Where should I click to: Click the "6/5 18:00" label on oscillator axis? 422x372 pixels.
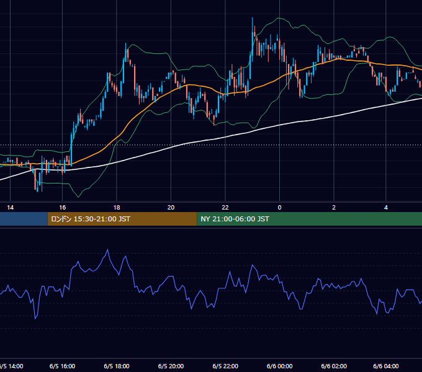(x=117, y=366)
